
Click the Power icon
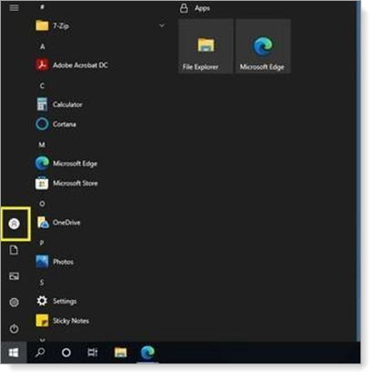(x=14, y=329)
